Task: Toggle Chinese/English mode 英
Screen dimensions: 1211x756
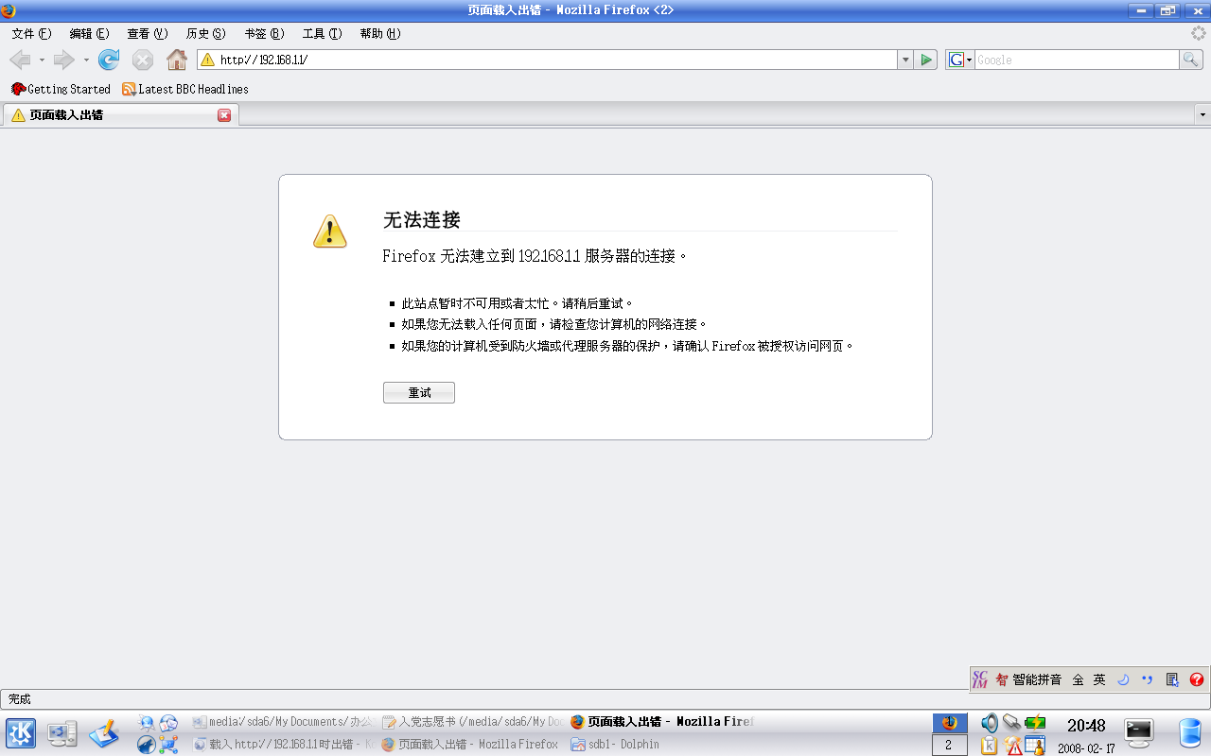Action: click(x=1099, y=679)
